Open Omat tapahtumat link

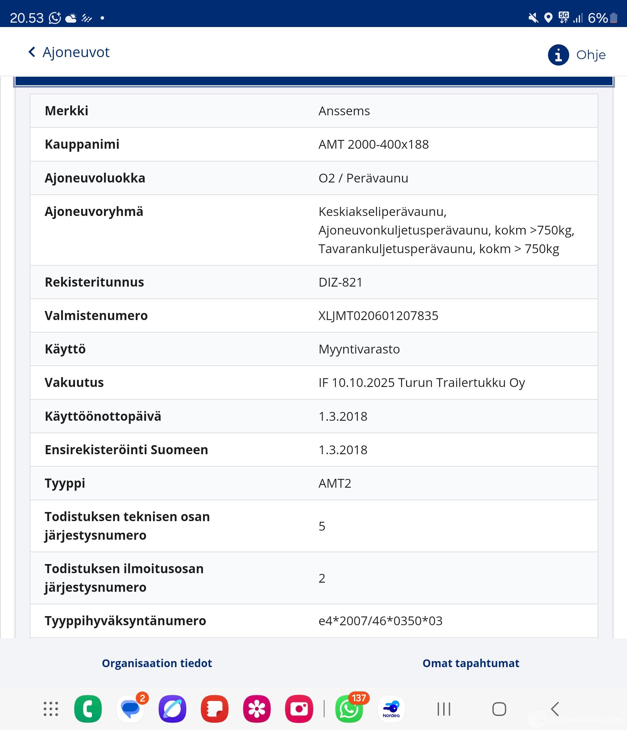tap(471, 663)
